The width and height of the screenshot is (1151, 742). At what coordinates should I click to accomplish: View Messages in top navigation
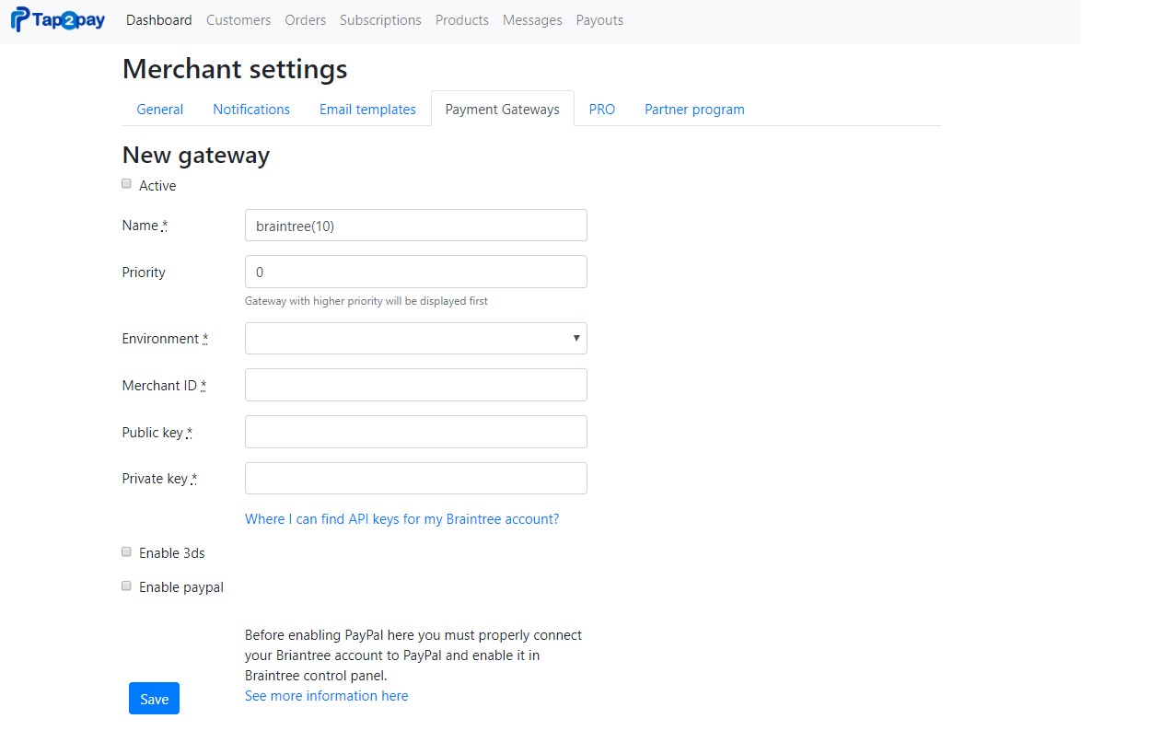(532, 20)
